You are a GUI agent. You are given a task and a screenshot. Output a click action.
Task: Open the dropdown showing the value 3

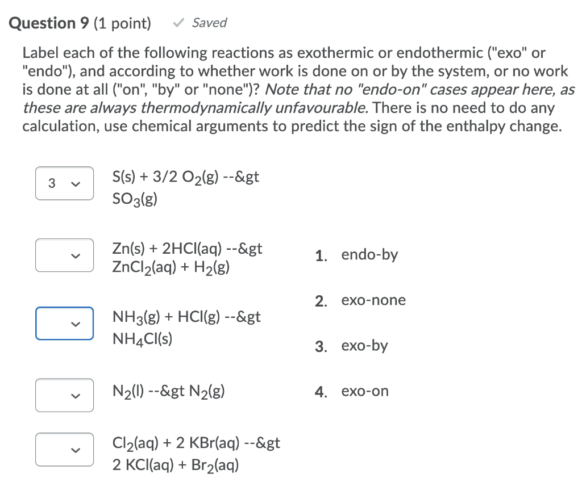(64, 183)
